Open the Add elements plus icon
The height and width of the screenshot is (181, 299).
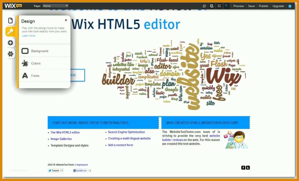[11, 43]
